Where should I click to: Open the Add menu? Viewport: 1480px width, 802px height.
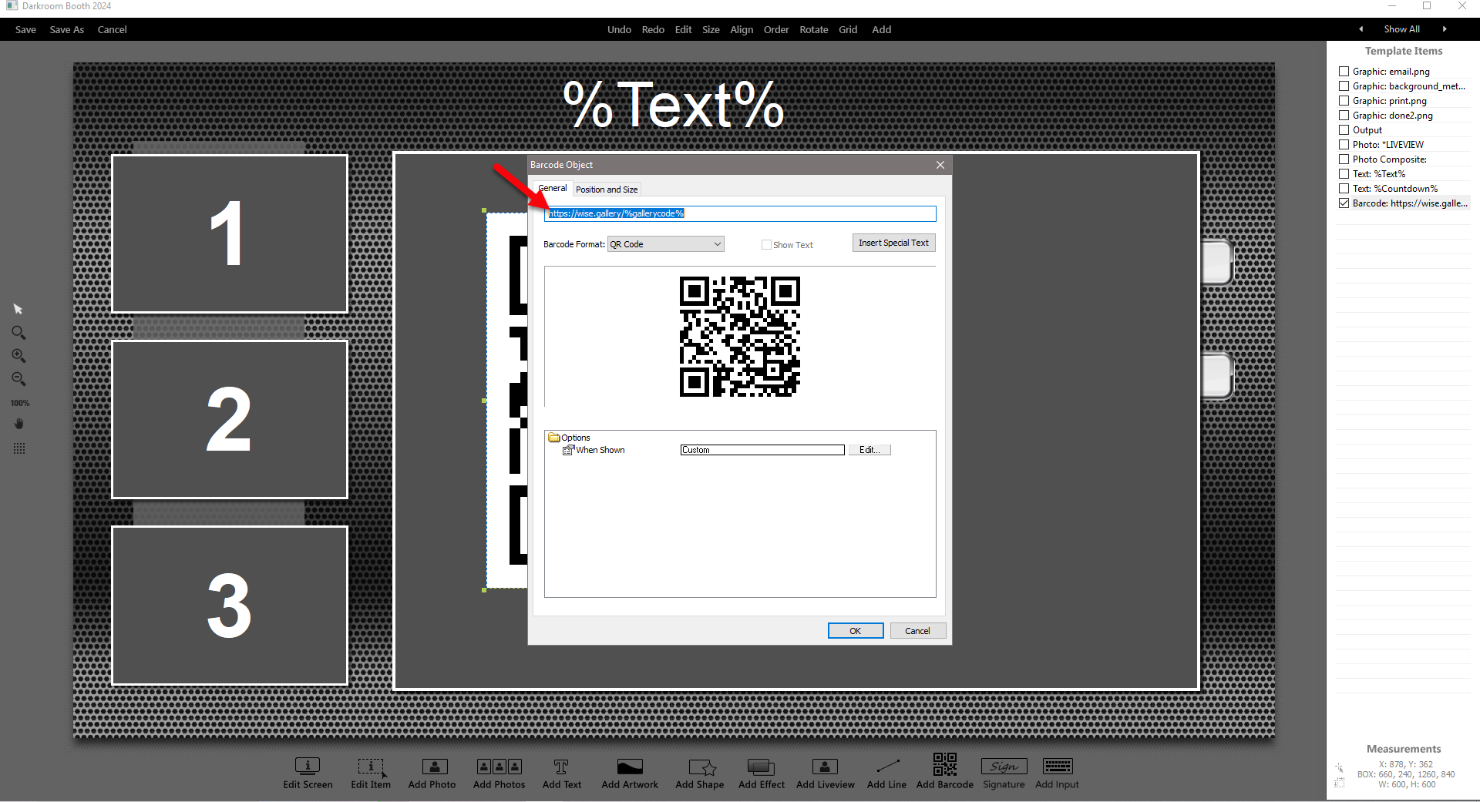point(882,29)
